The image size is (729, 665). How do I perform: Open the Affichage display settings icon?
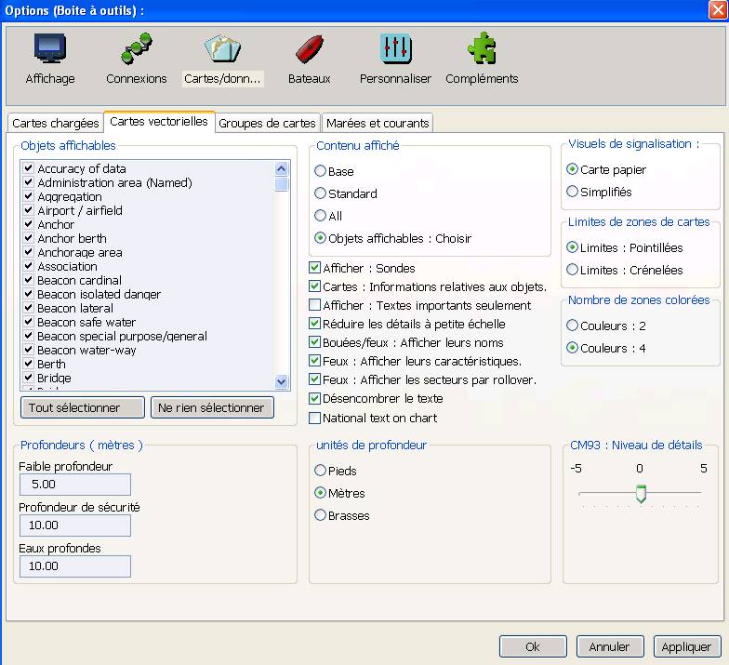tap(50, 50)
